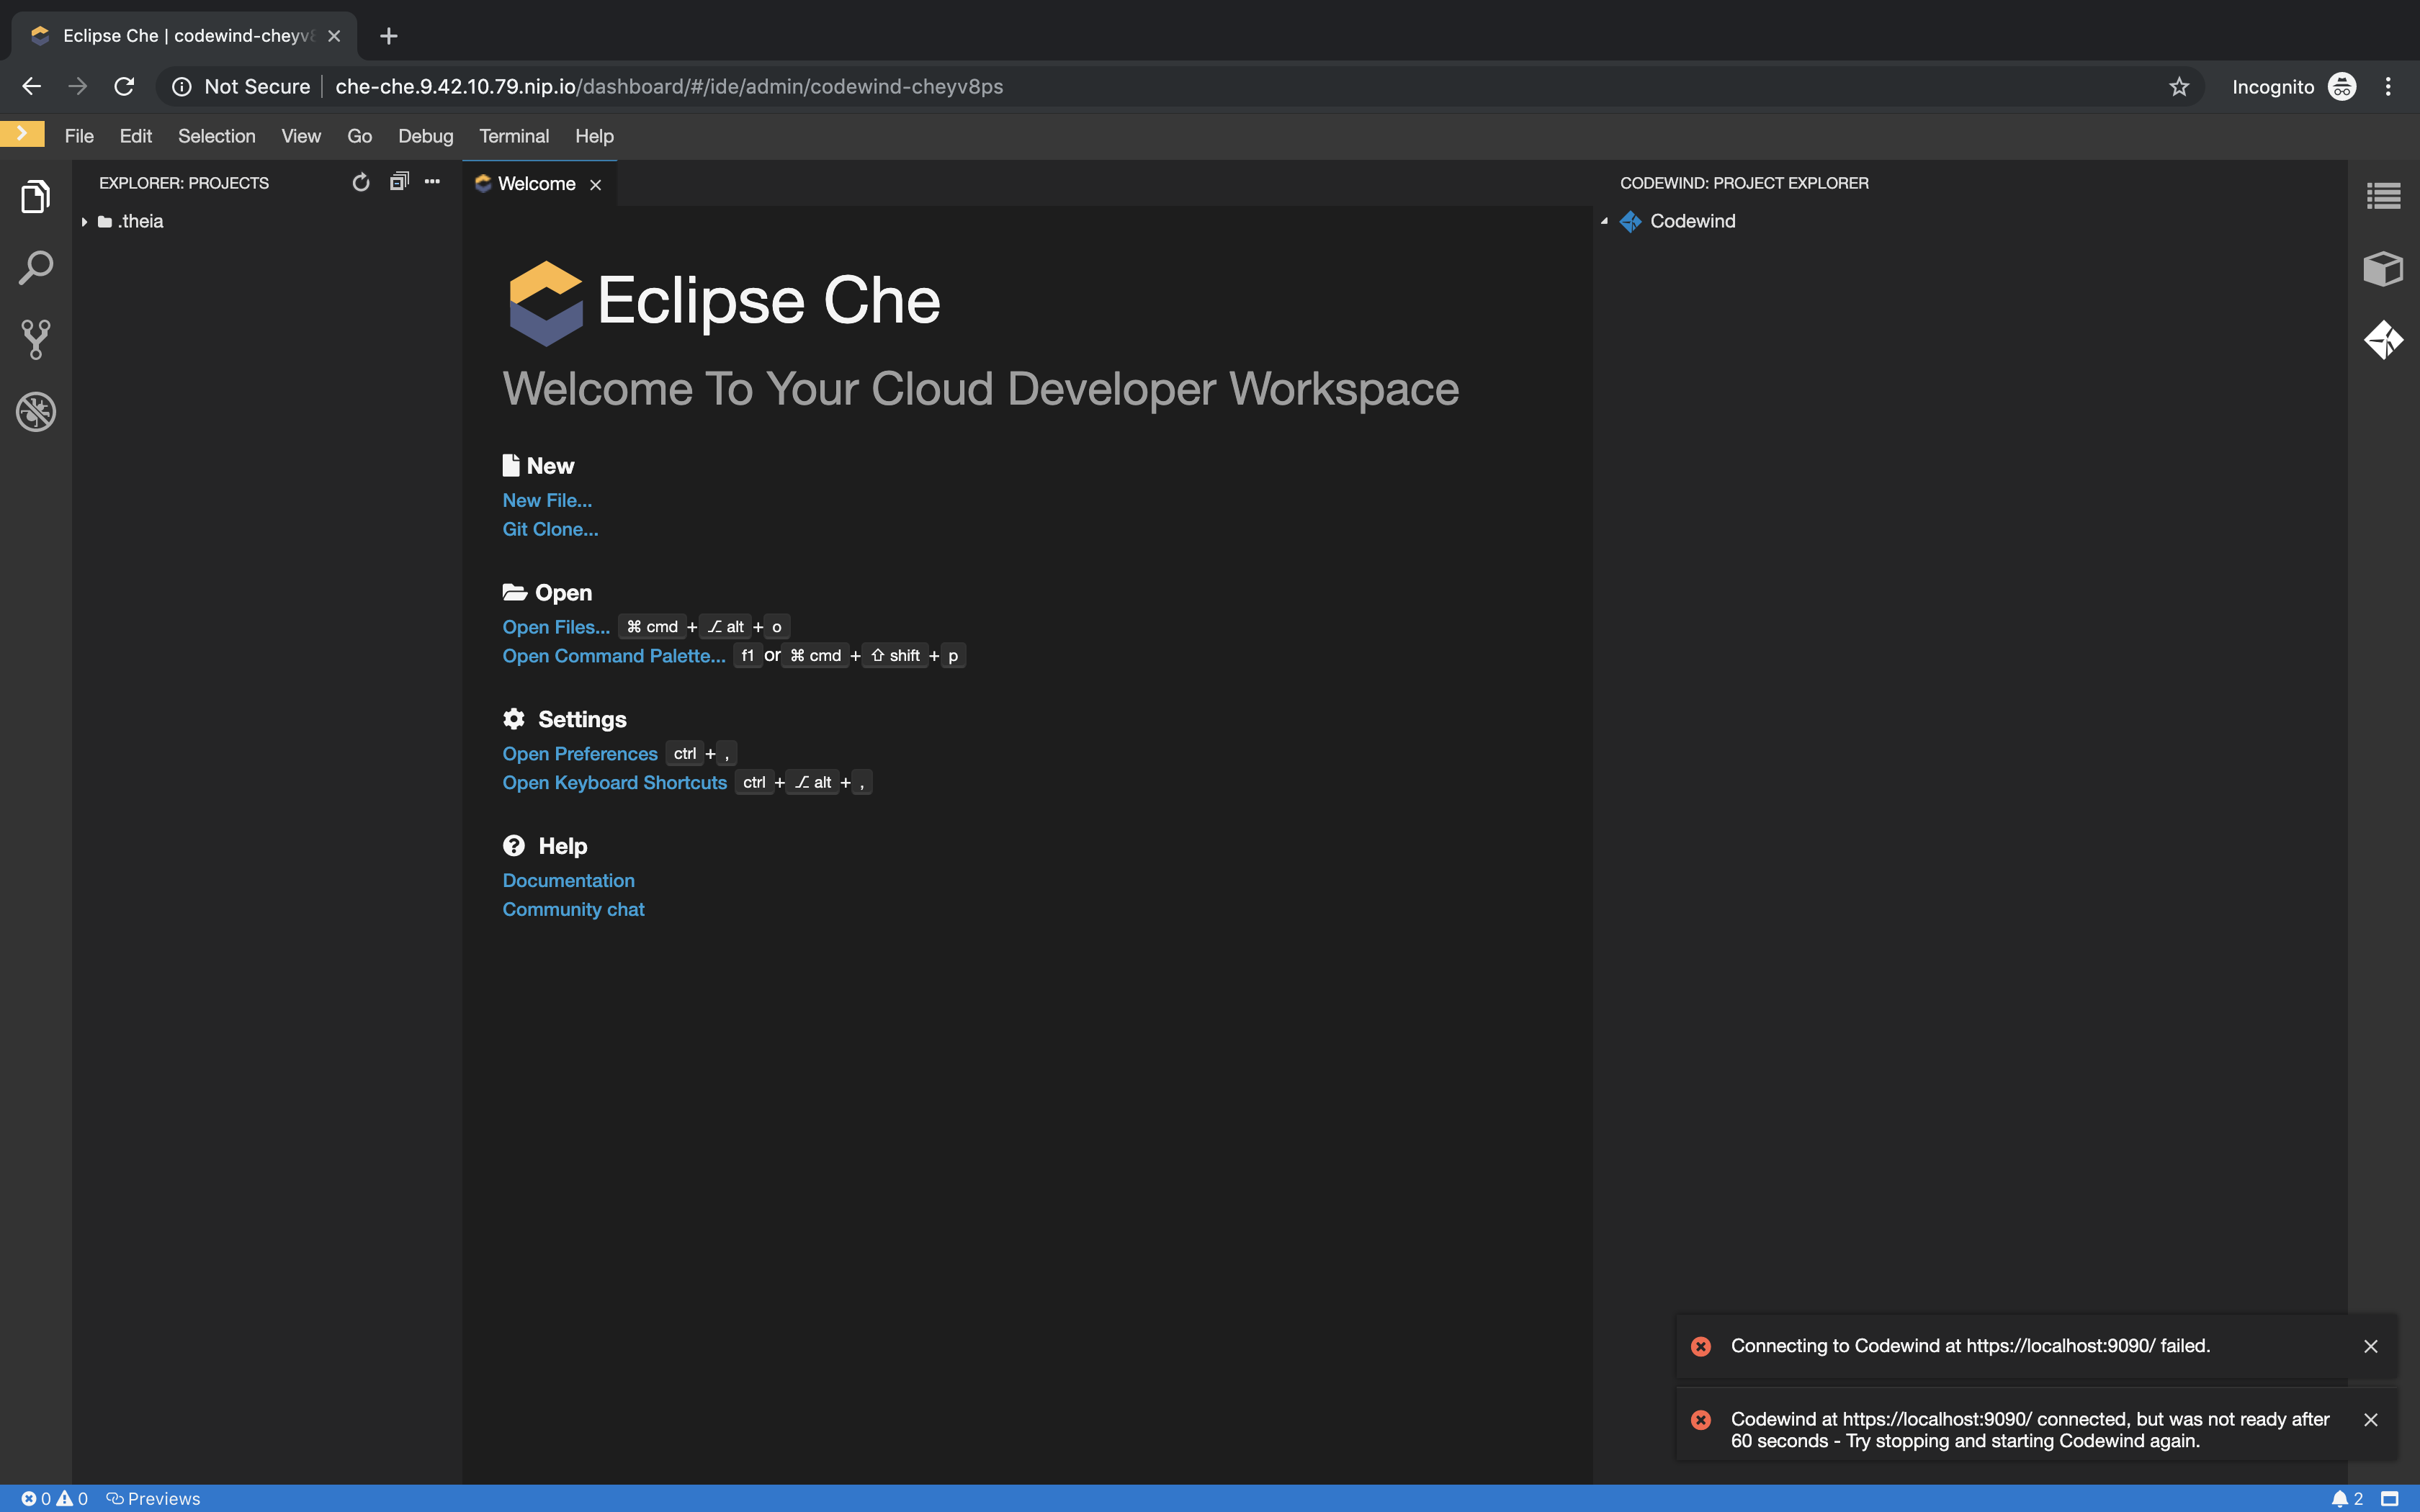The image size is (2420, 1512).
Task: Open the Search panel icon
Action: 36,267
